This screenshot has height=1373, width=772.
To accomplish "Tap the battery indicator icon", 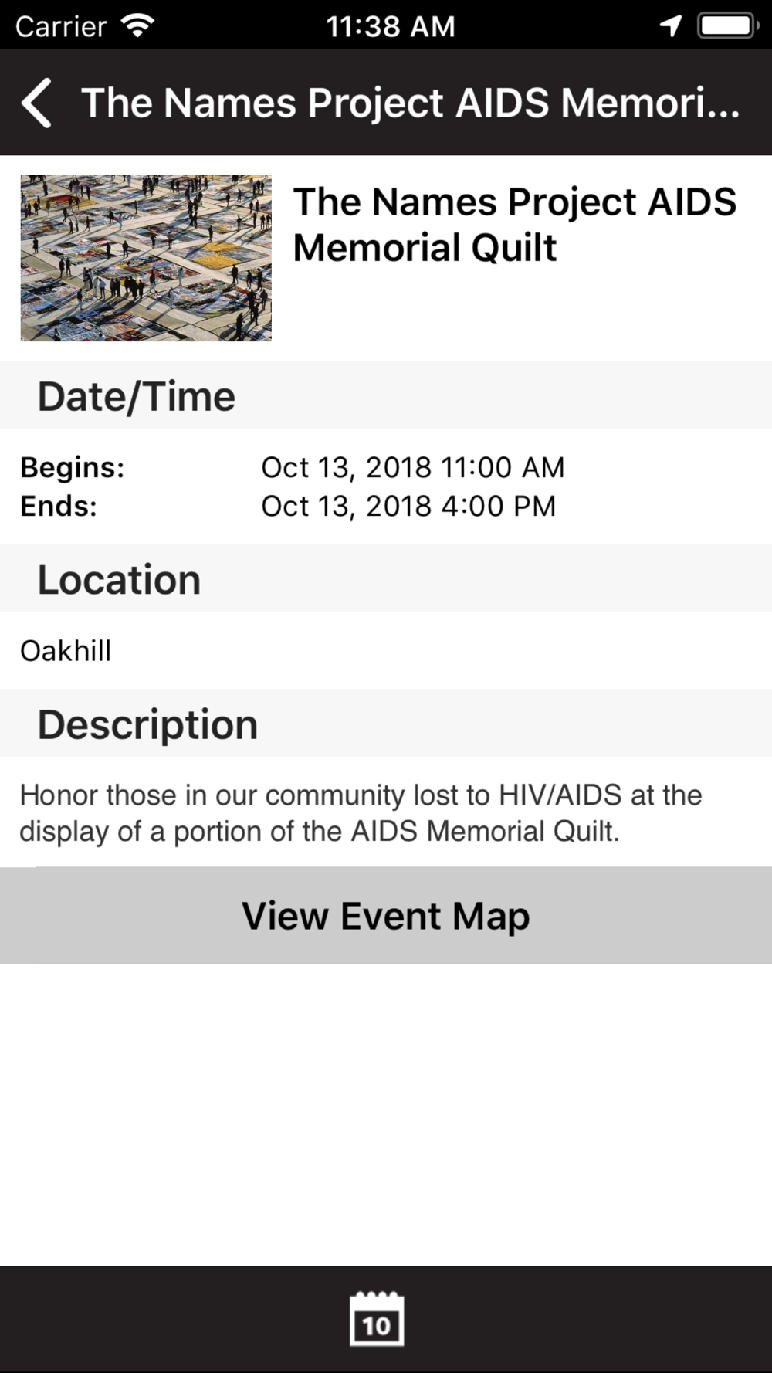I will [727, 26].
